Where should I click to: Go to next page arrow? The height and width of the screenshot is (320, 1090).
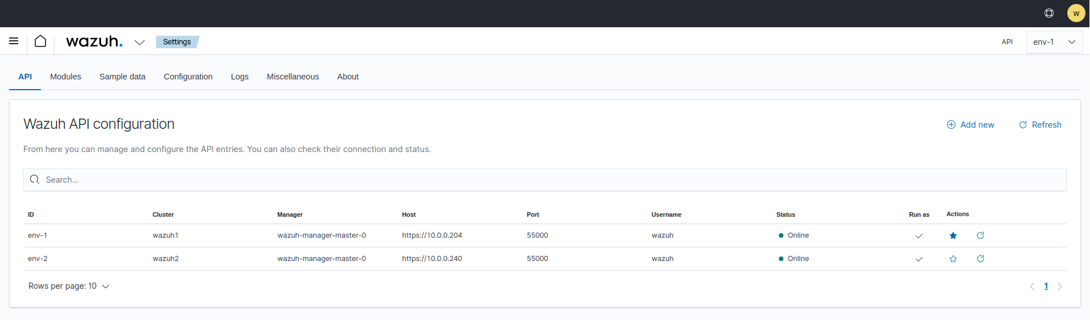click(x=1059, y=287)
